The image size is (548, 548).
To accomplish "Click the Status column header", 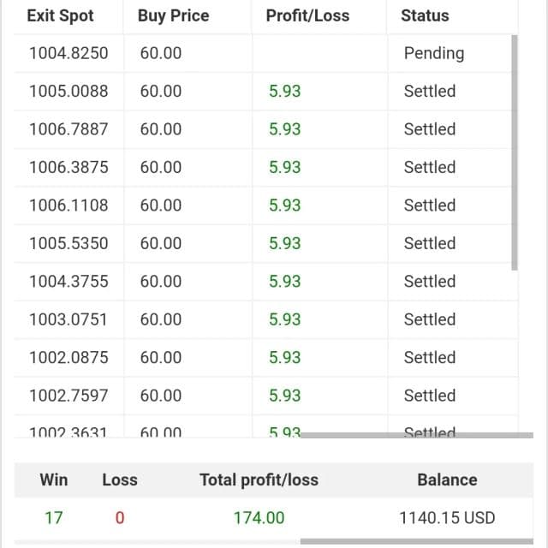I will [425, 15].
